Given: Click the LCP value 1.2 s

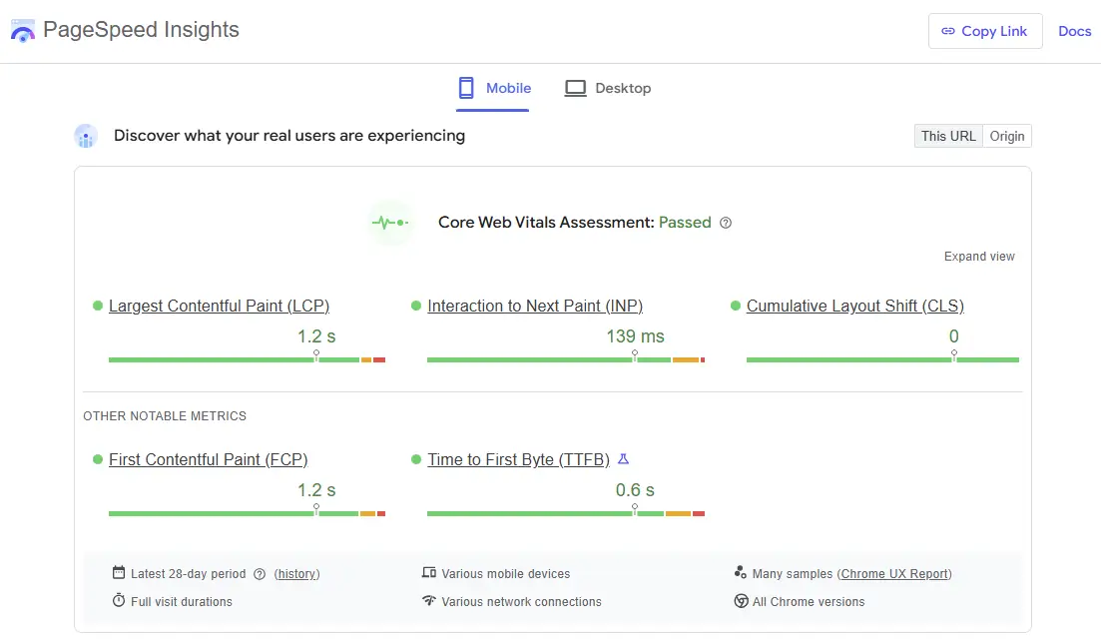Looking at the screenshot, I should 316,336.
